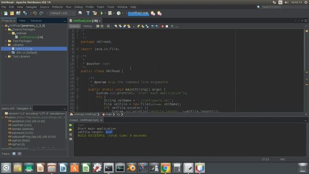Screen dimensions: 309x174
Task: Select the Output - XmlRead (run) tab
Action: (x=85, y=120)
